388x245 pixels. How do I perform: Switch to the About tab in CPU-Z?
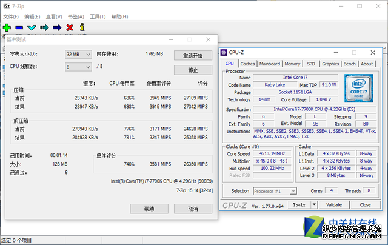pos(367,64)
